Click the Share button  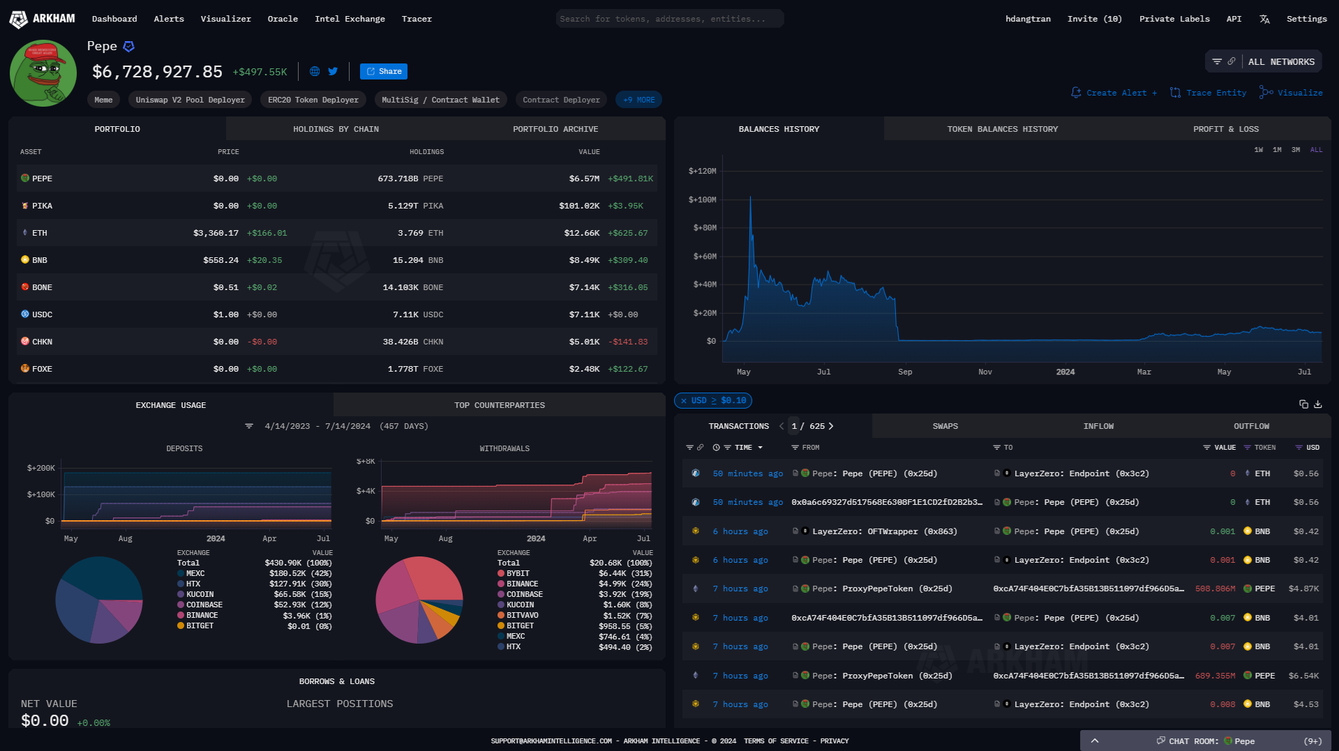(x=384, y=71)
